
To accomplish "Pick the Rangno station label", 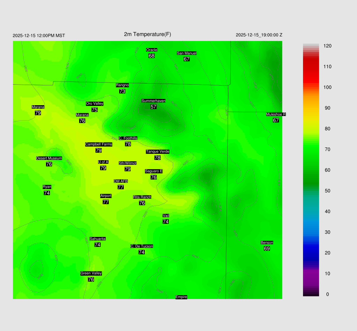I will point(122,85).
